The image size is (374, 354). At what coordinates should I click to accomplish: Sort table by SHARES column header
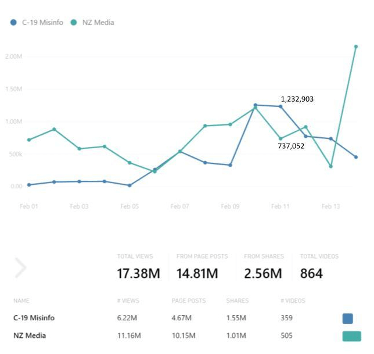pyautogui.click(x=237, y=301)
